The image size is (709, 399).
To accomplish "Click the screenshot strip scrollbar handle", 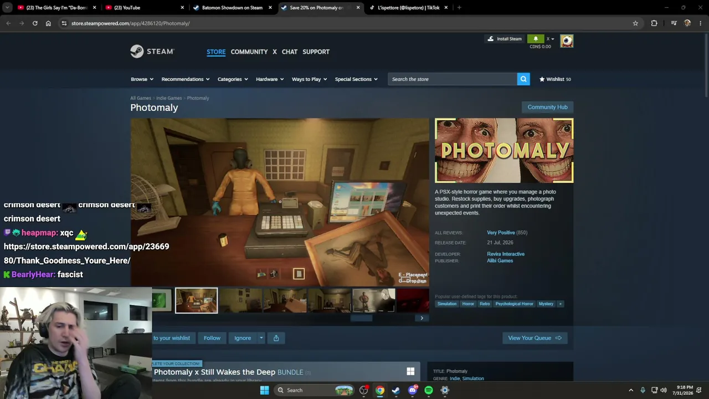I will [361, 318].
